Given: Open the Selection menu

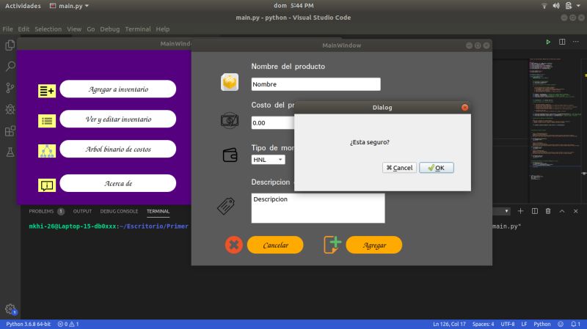Looking at the screenshot, I should [48, 29].
